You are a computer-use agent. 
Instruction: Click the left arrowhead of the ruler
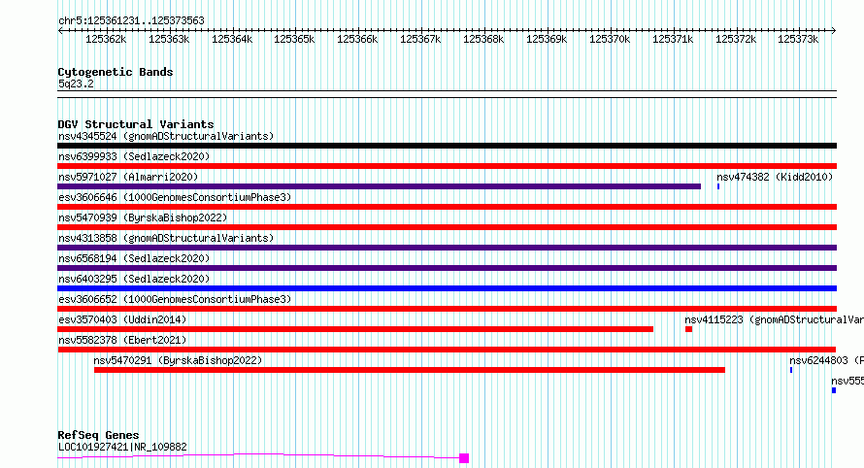point(60,31)
